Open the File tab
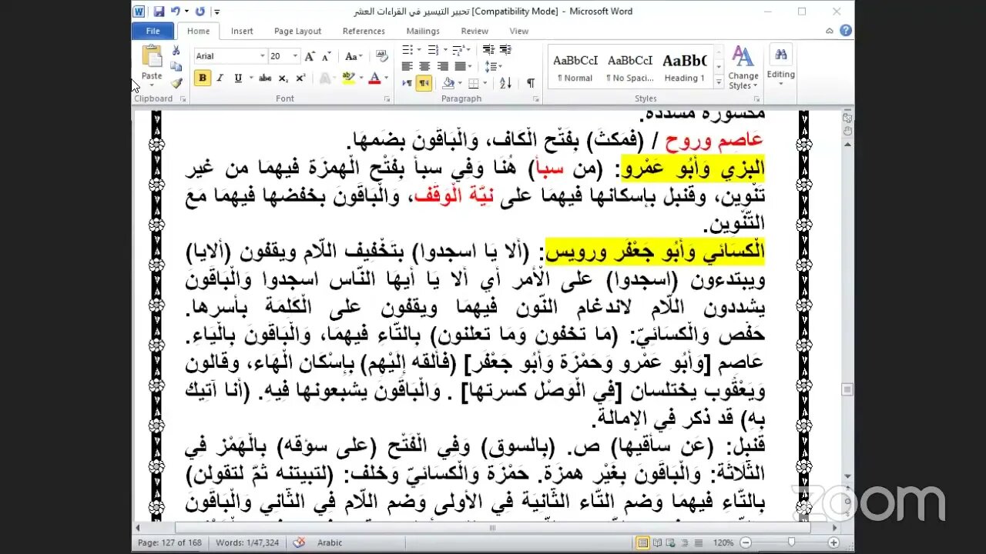Viewport: 986px width, 554px height. click(x=153, y=31)
